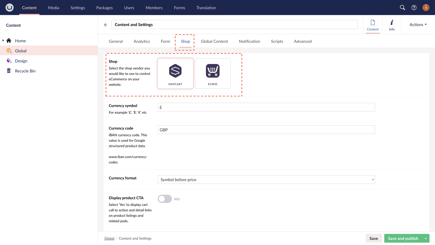Image resolution: width=435 pixels, height=245 pixels.
Task: Select the Ecwid shop vendor
Action: [x=213, y=73]
